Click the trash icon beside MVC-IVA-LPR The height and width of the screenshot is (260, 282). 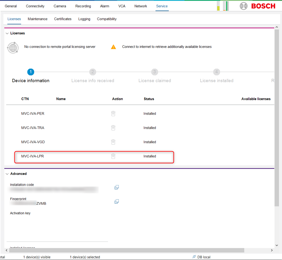tap(113, 156)
